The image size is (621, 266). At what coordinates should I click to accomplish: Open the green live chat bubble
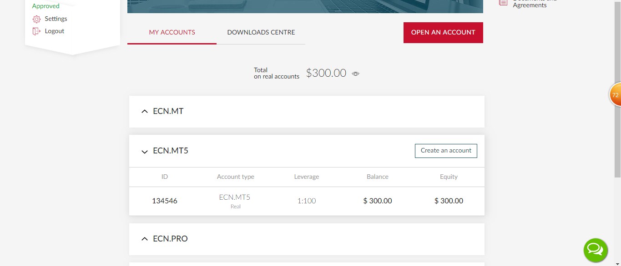tap(596, 250)
